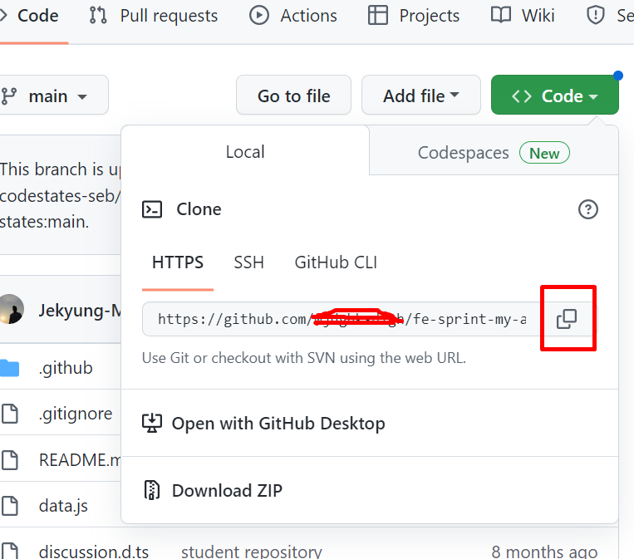Select the GitHub CLI clone option
Image resolution: width=634 pixels, height=559 pixels.
pyautogui.click(x=336, y=262)
